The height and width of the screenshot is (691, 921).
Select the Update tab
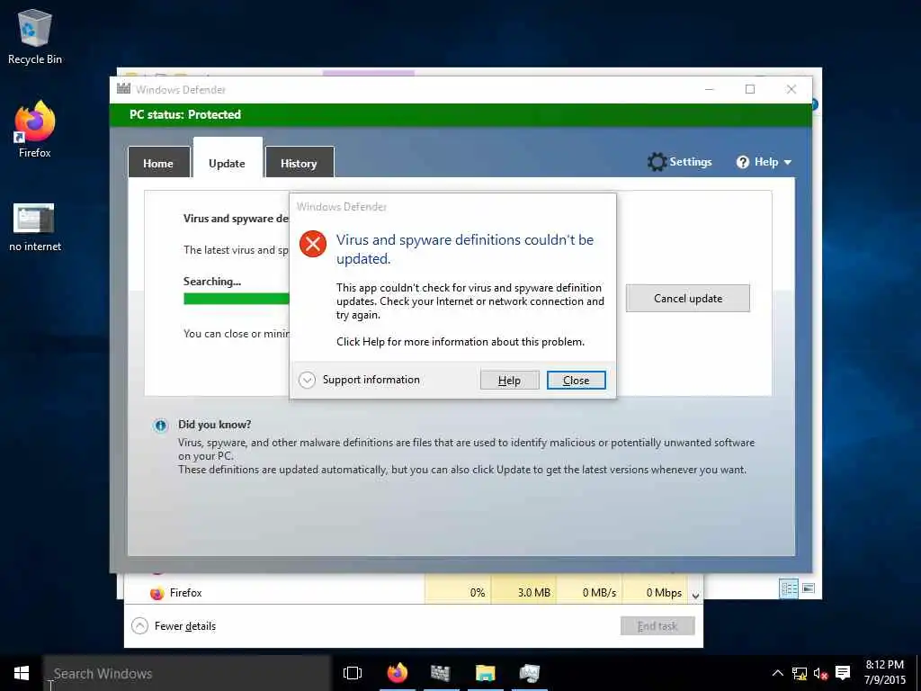coord(228,158)
